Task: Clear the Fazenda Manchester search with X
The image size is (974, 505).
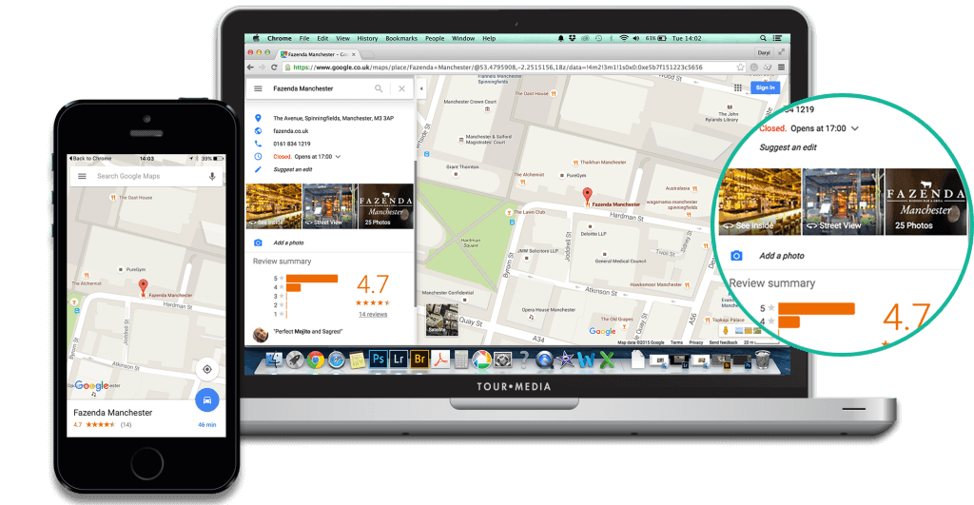Action: (x=401, y=88)
